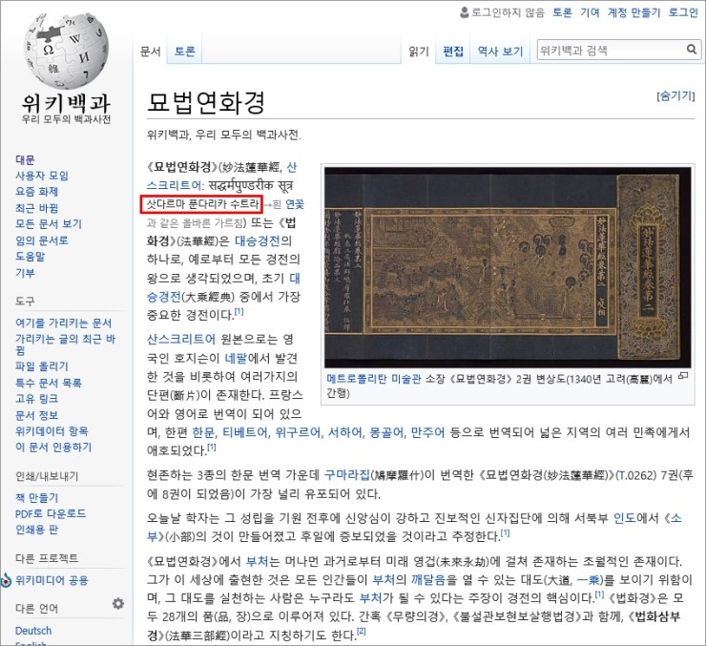This screenshot has width=706, height=646.
Task: Follow the 위구르어 link
Action: click(x=298, y=432)
